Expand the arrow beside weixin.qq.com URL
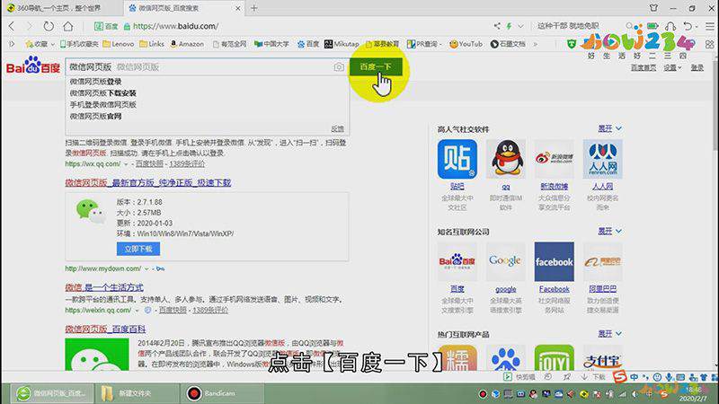719x404 pixels. [137, 310]
